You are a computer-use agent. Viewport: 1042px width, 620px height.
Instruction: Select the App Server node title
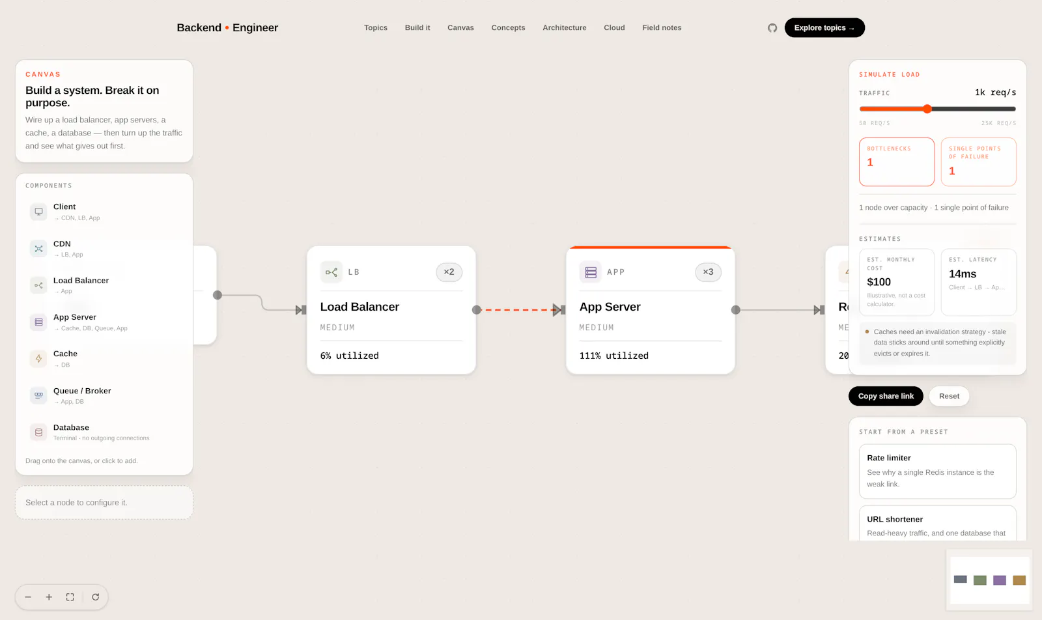click(610, 307)
